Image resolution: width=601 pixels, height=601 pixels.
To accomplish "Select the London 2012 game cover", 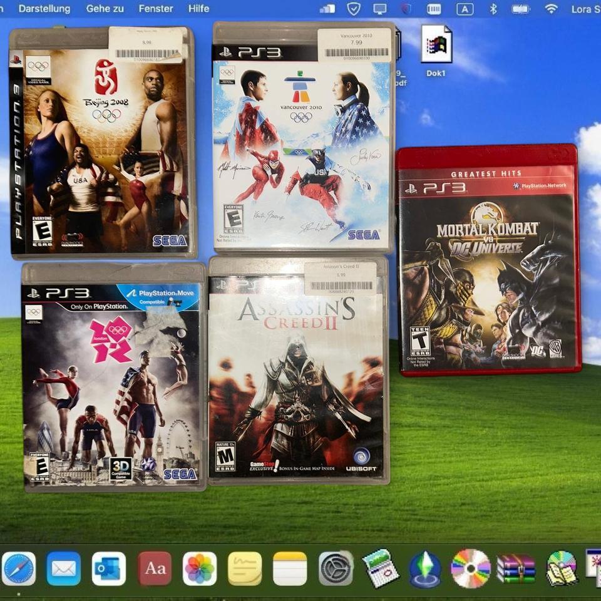I will point(114,377).
